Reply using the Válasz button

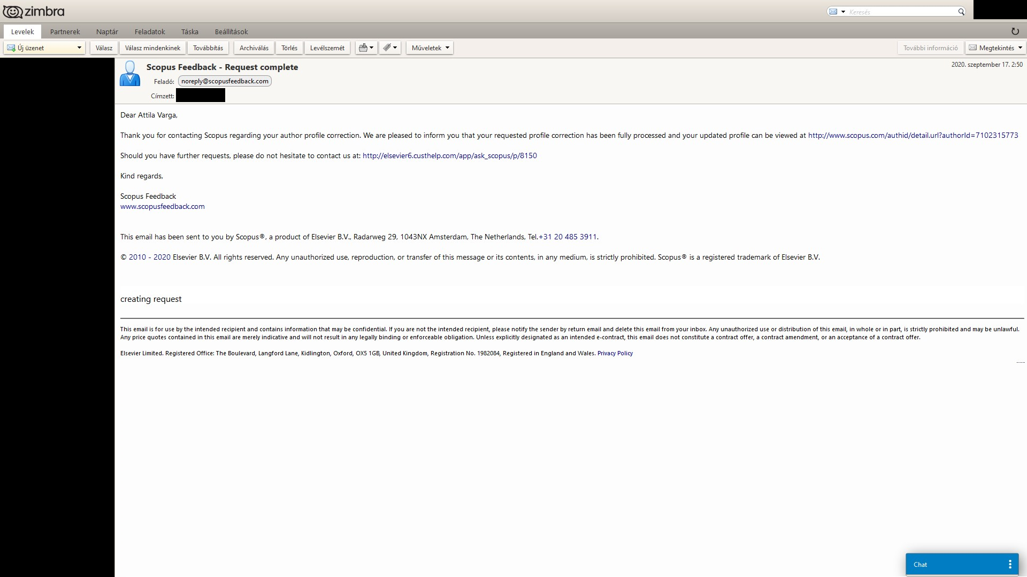104,48
